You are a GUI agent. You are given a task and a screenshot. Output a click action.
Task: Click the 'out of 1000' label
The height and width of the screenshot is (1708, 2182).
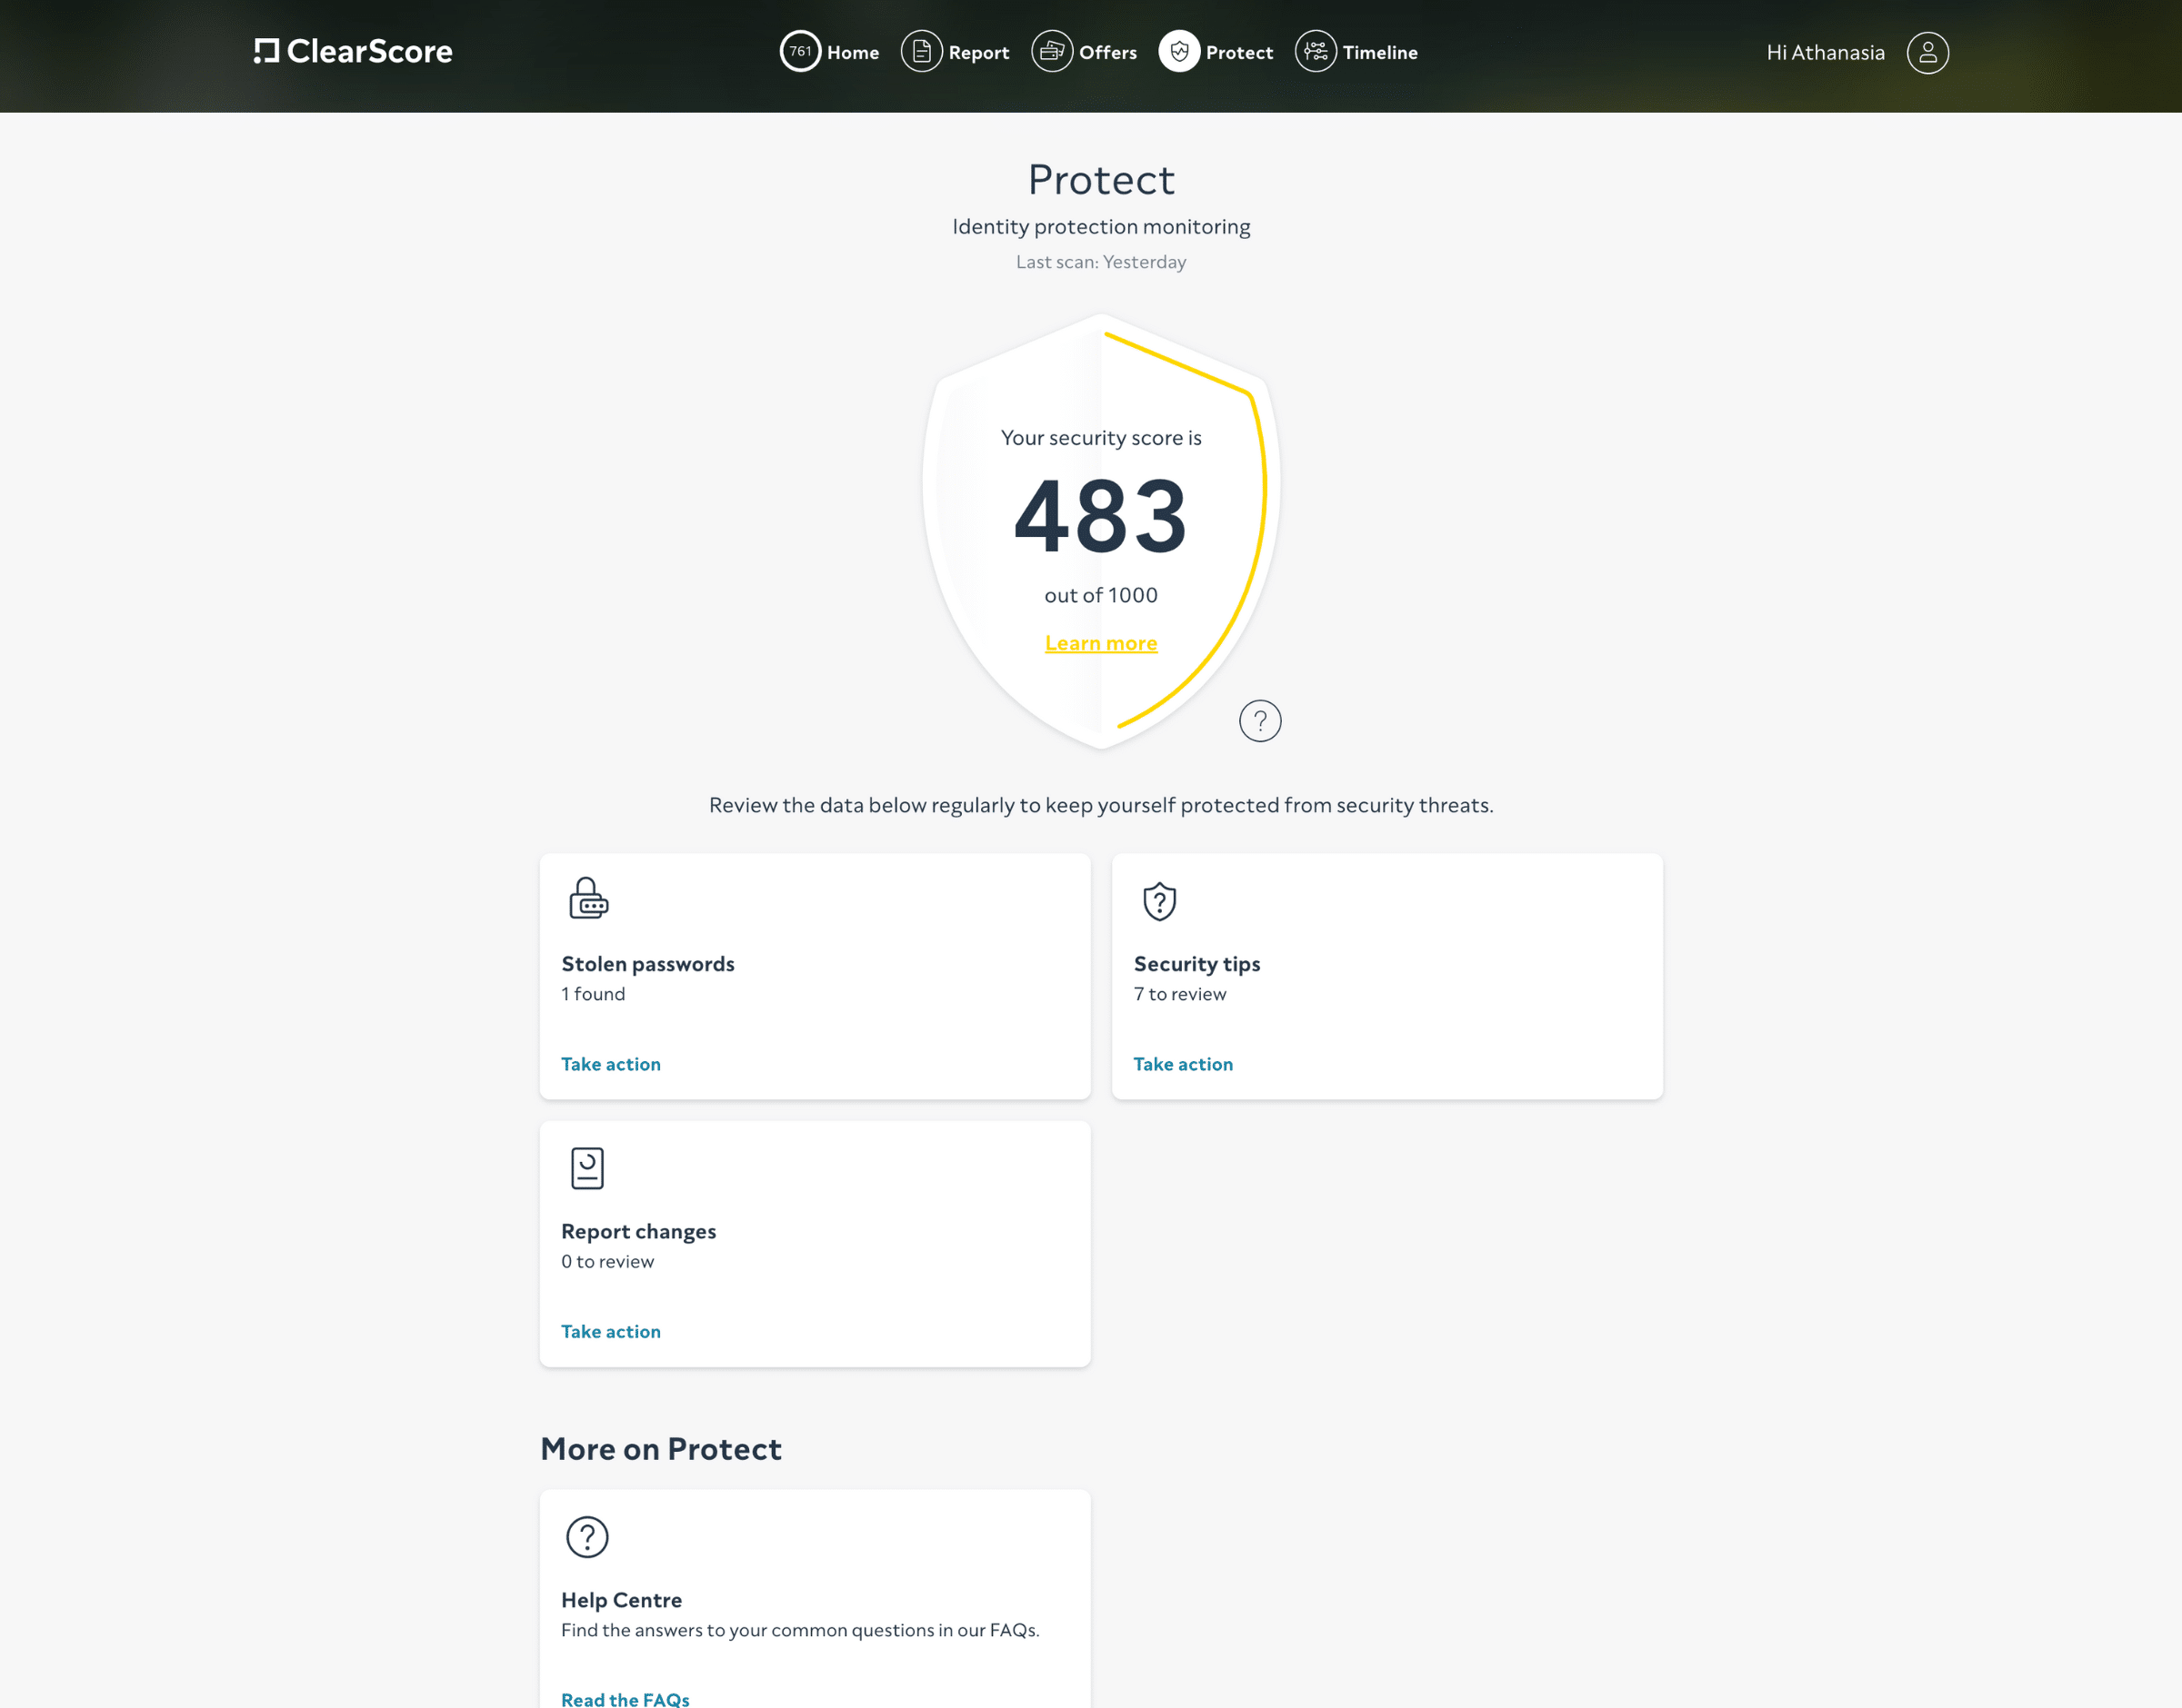pos(1100,595)
